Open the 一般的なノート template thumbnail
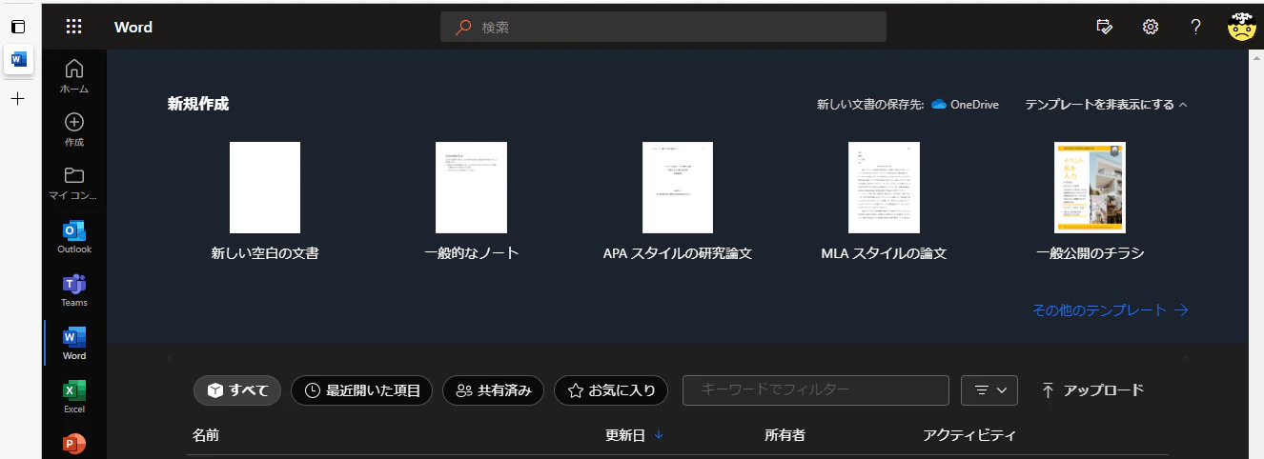 (x=471, y=188)
